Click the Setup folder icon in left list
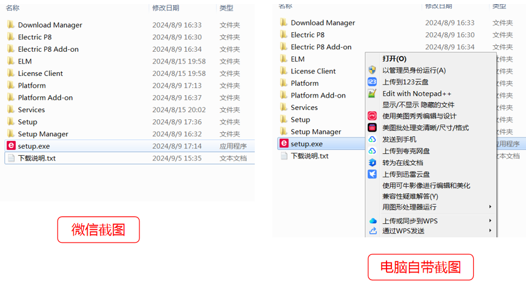 tap(11, 122)
